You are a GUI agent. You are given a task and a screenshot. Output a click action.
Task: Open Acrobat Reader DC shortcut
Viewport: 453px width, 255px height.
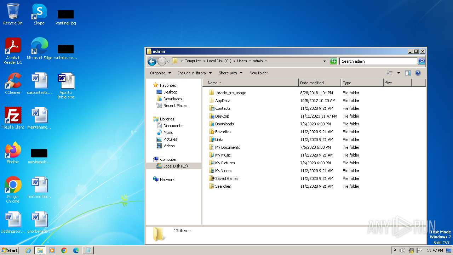click(13, 51)
